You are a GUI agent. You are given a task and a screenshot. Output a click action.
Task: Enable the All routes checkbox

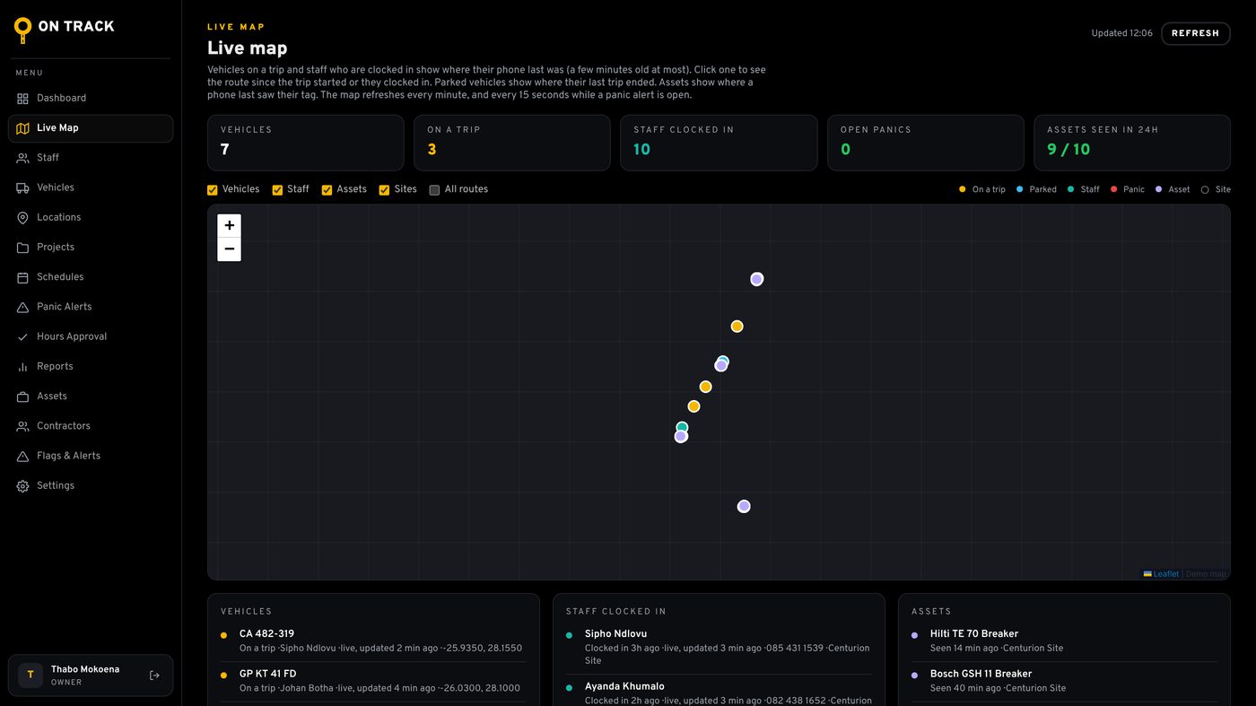click(x=434, y=190)
